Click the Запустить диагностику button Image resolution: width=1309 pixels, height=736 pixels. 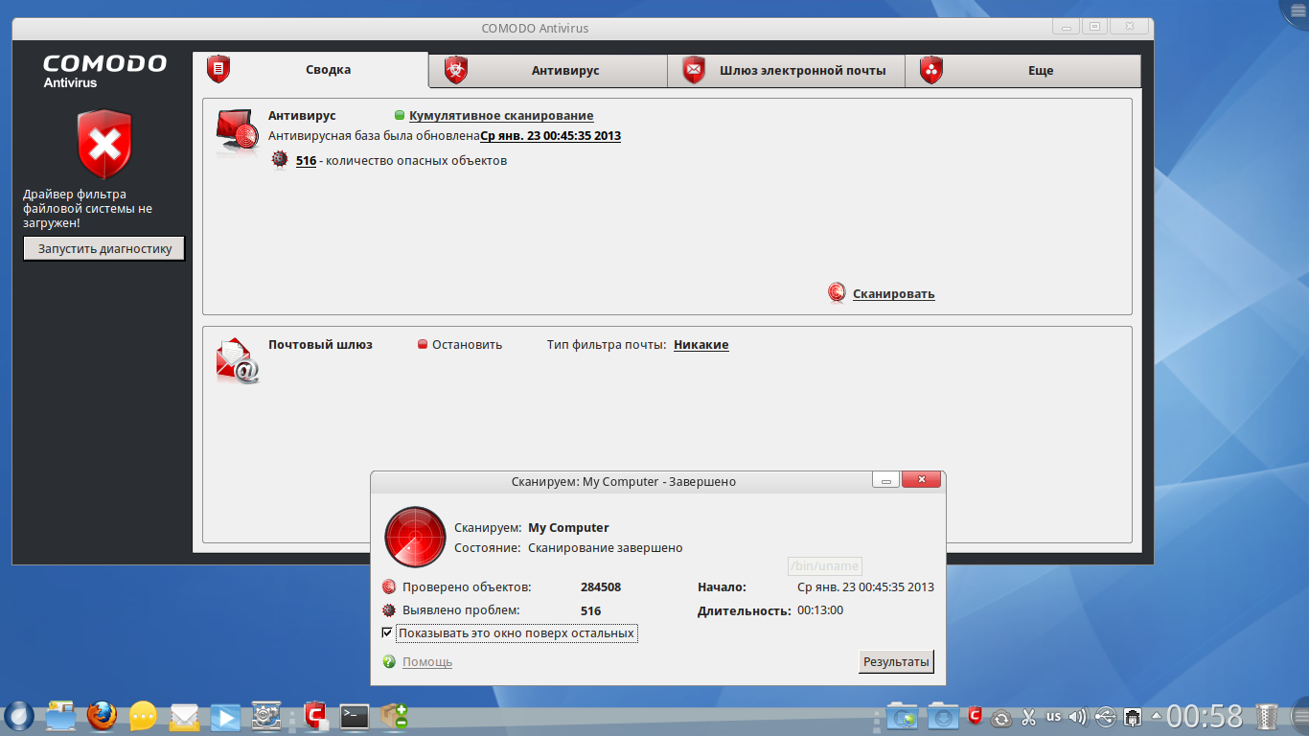tap(104, 249)
